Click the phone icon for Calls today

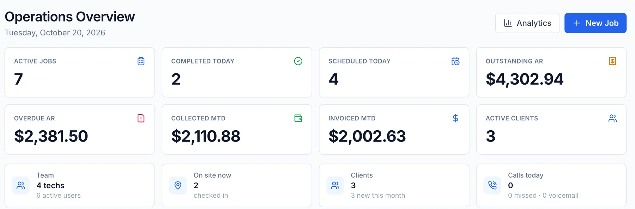pos(492,185)
